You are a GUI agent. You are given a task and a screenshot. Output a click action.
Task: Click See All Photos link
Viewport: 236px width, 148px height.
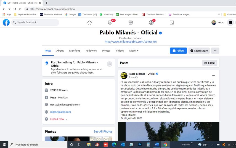point(103,132)
